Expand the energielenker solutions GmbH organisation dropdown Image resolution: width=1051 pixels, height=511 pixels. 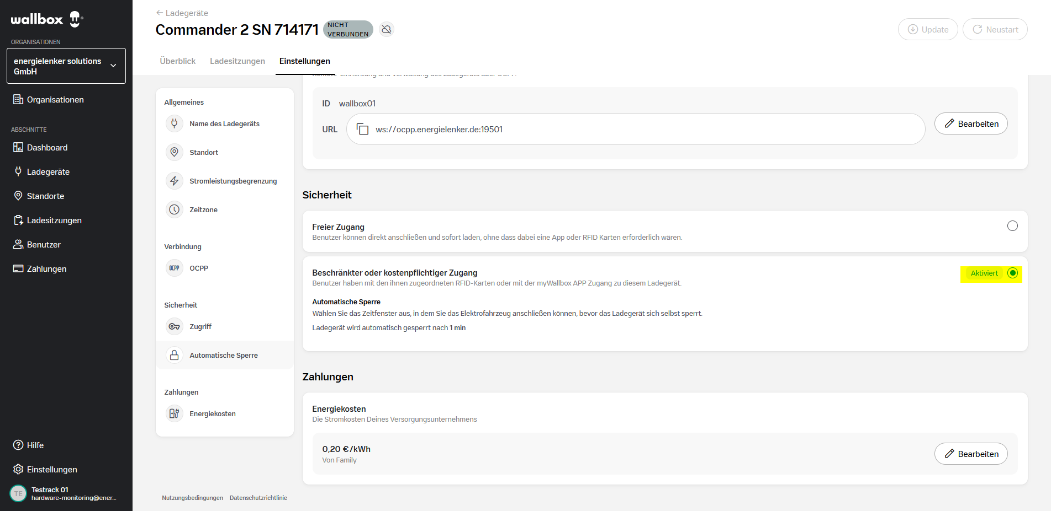point(66,66)
